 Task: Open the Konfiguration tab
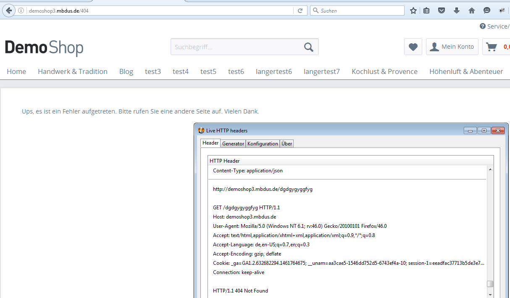click(263, 144)
